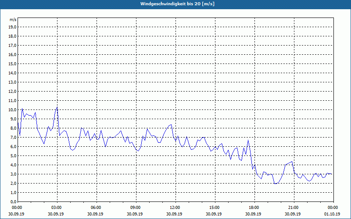This screenshot has width=351, height=219.
Task: Click the 18:00 time label
Action: pyautogui.click(x=255, y=208)
